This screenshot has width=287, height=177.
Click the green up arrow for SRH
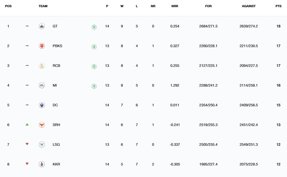point(27,124)
